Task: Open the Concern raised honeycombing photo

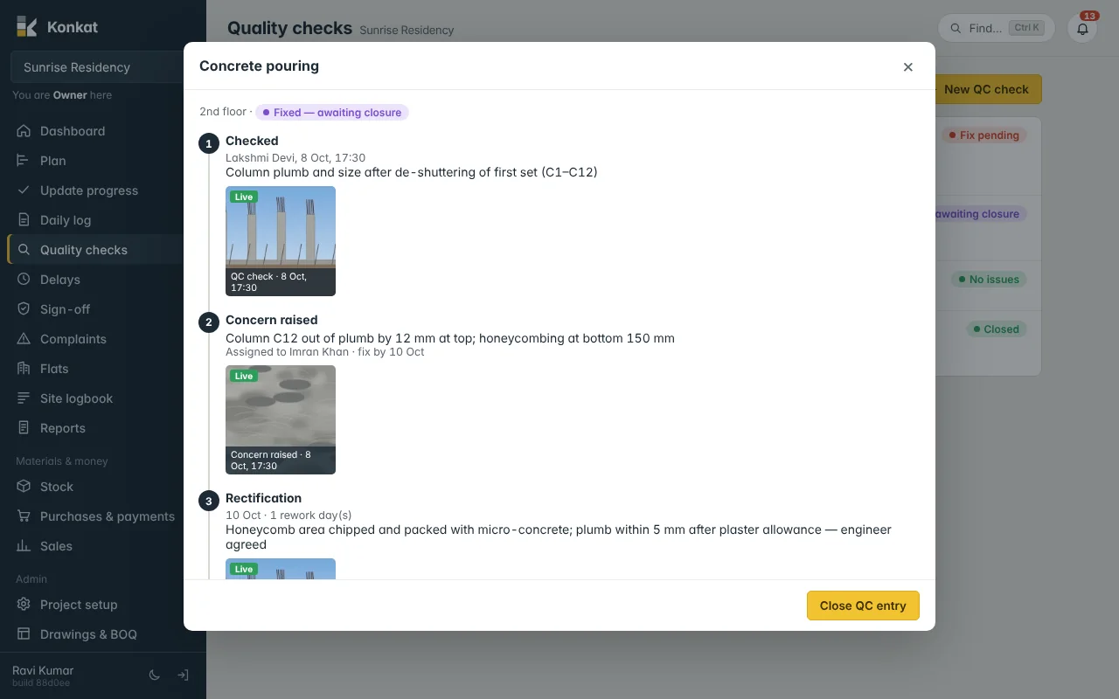Action: pos(281,419)
